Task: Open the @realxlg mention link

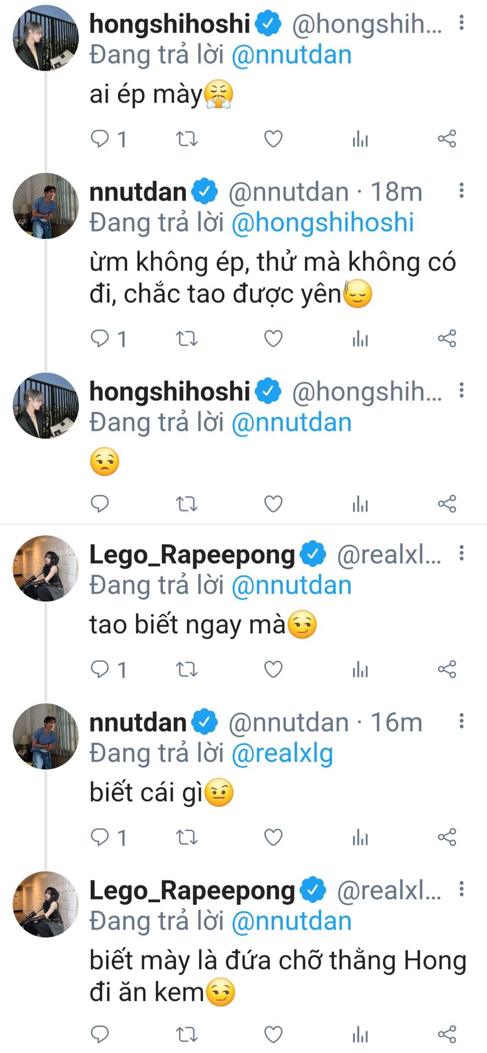Action: (x=282, y=754)
